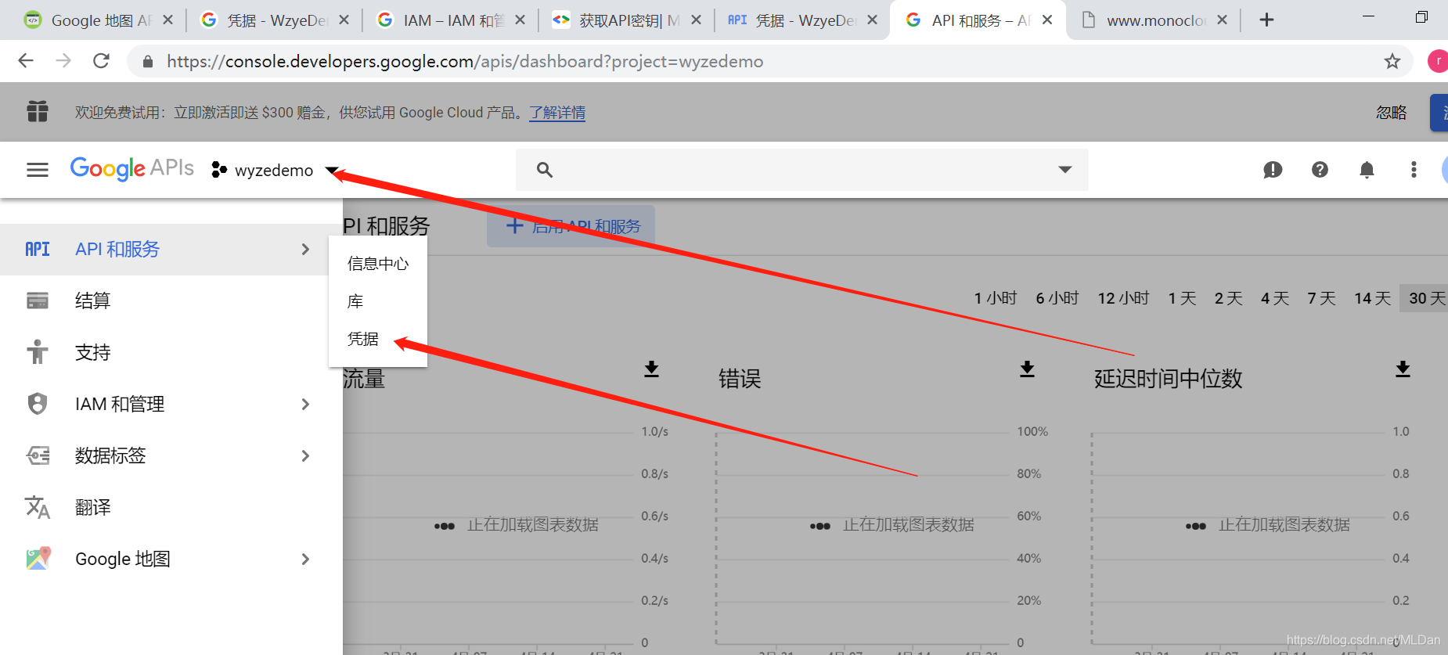Open the wyzedemo project selector
This screenshot has height=655, width=1448.
pyautogui.click(x=275, y=170)
